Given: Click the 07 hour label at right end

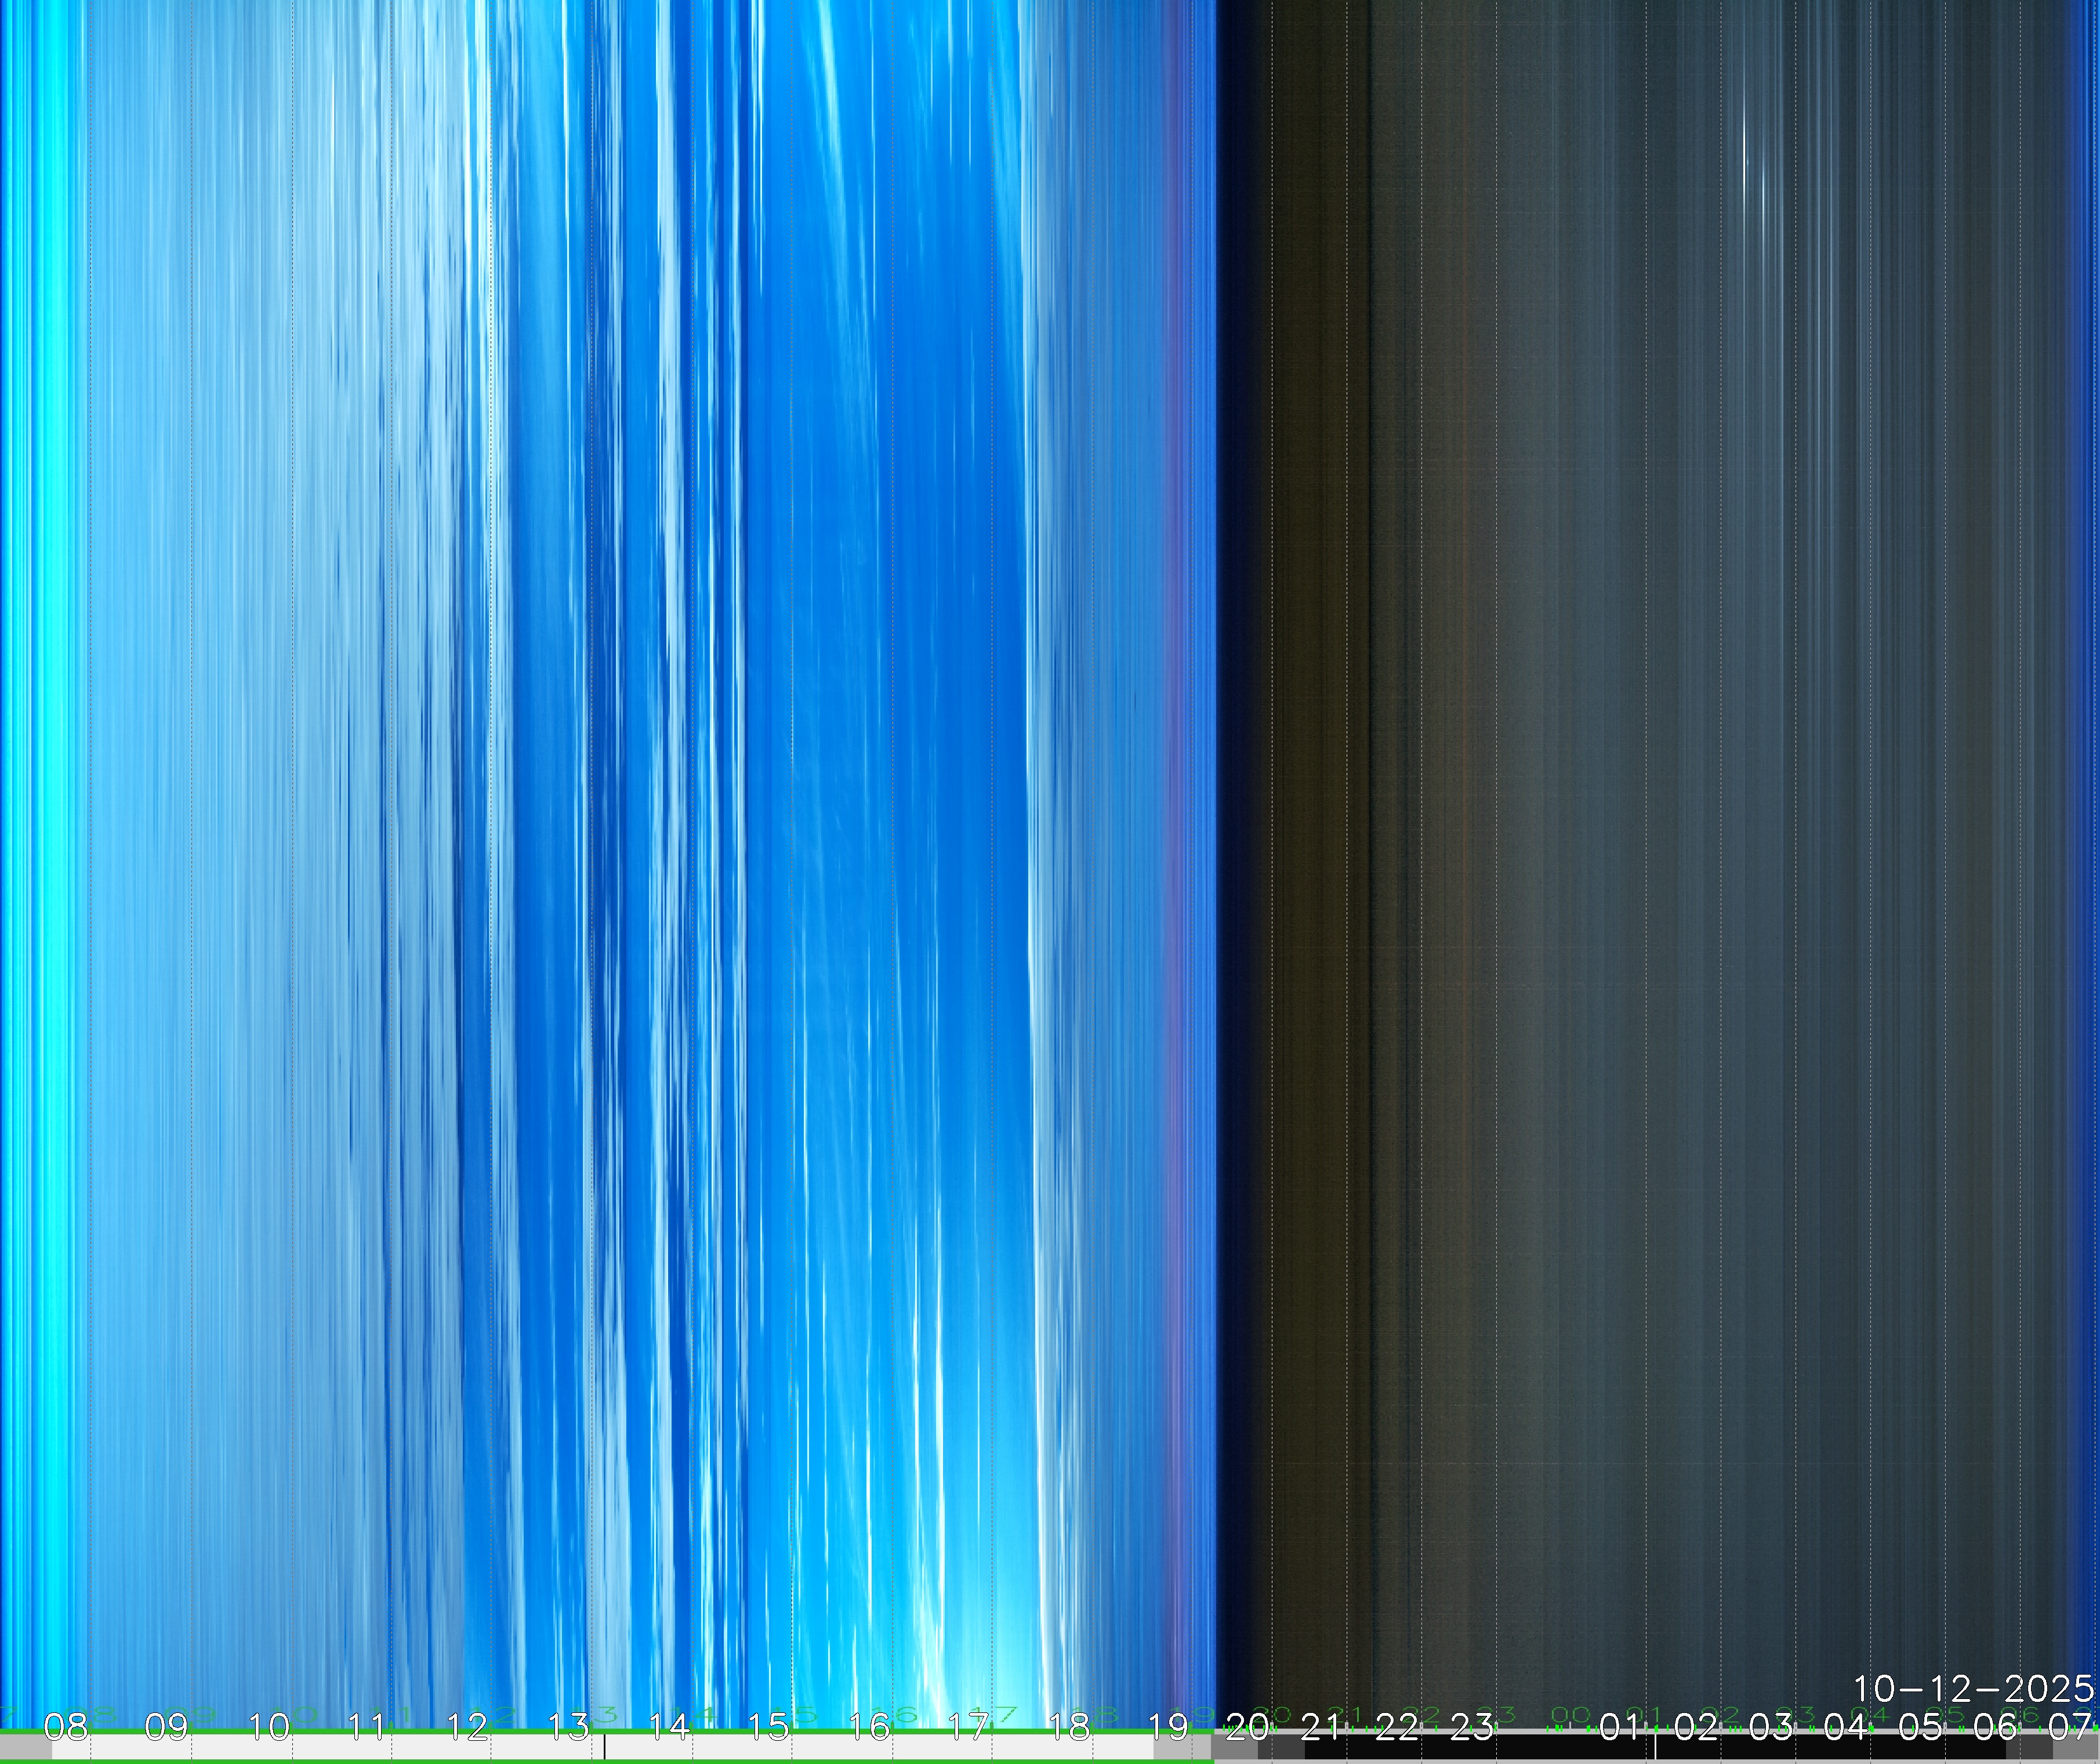Looking at the screenshot, I should click(x=2070, y=1726).
